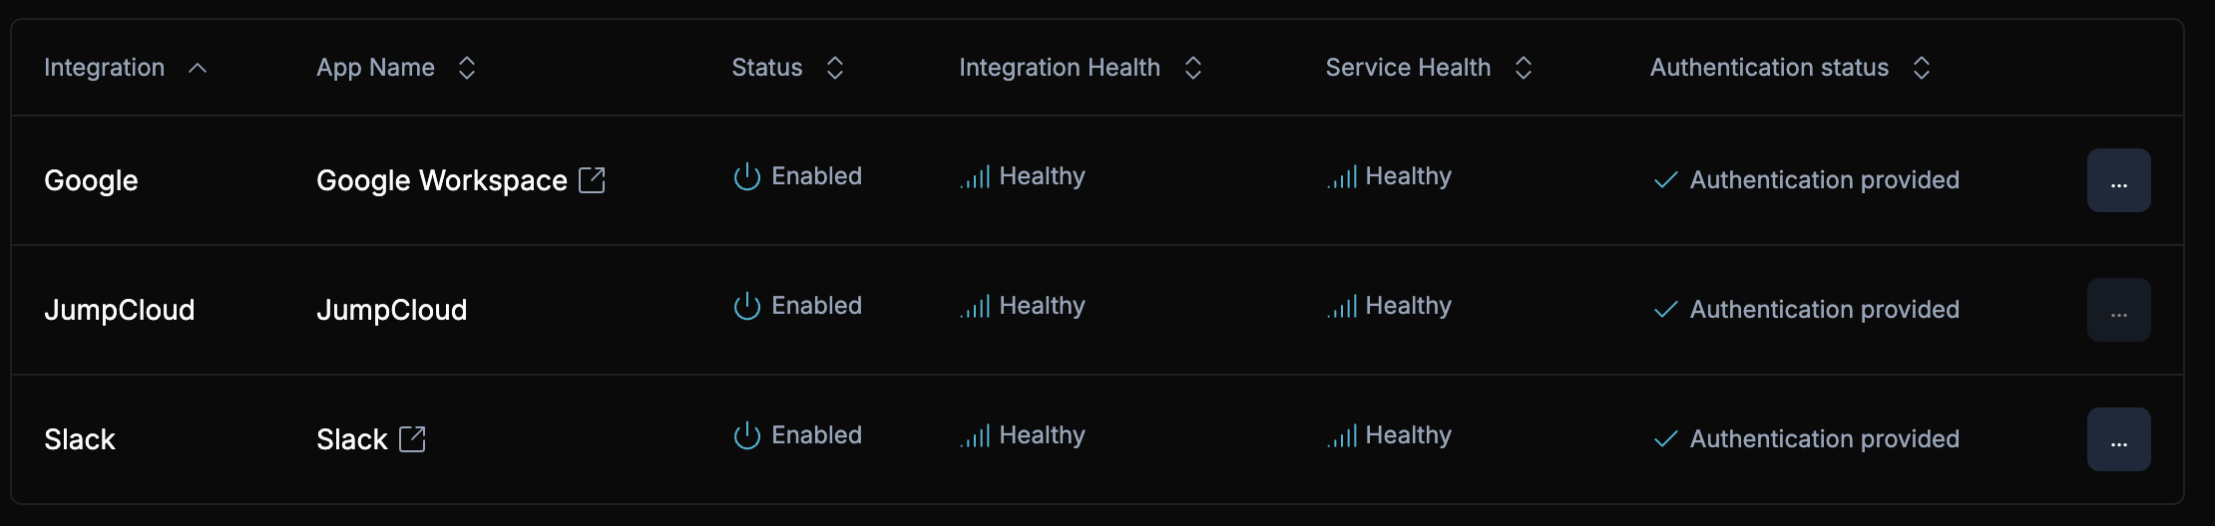
Task: Click JumpCloud authentication checkmark icon
Action: tap(1665, 310)
